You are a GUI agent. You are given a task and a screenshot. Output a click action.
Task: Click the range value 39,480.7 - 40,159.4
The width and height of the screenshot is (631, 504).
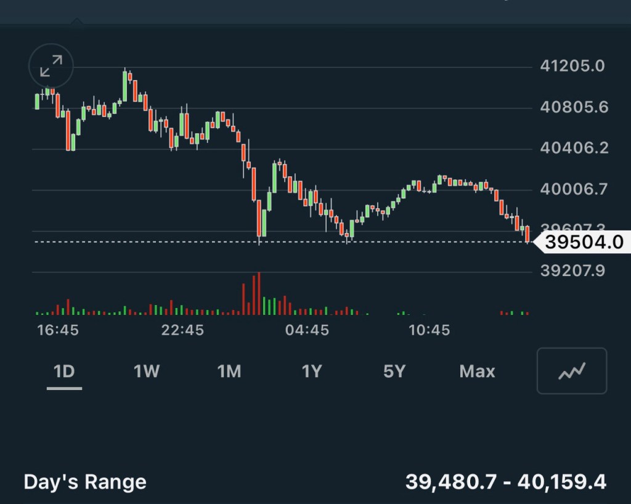[x=505, y=482]
